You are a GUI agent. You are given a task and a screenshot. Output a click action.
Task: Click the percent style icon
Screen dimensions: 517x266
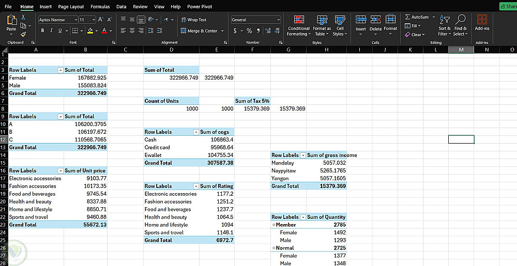pyautogui.click(x=249, y=31)
